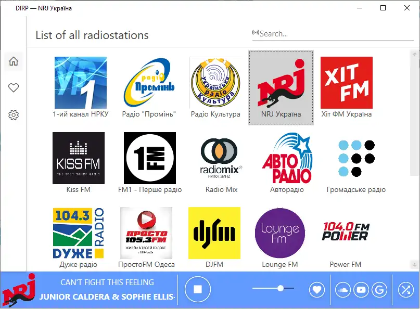This screenshot has height=309, width=420.
Task: Search the track on YouTube
Action: [361, 290]
